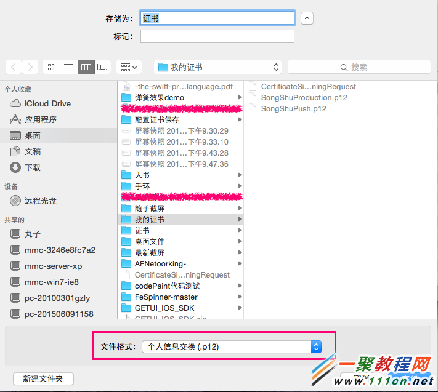The width and height of the screenshot is (438, 392).
Task: Switch to column view
Action: [86, 67]
